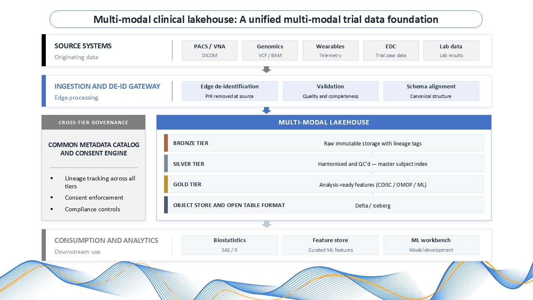Click the Validation quality box
Screen dimensions: 533x300
[330, 91]
